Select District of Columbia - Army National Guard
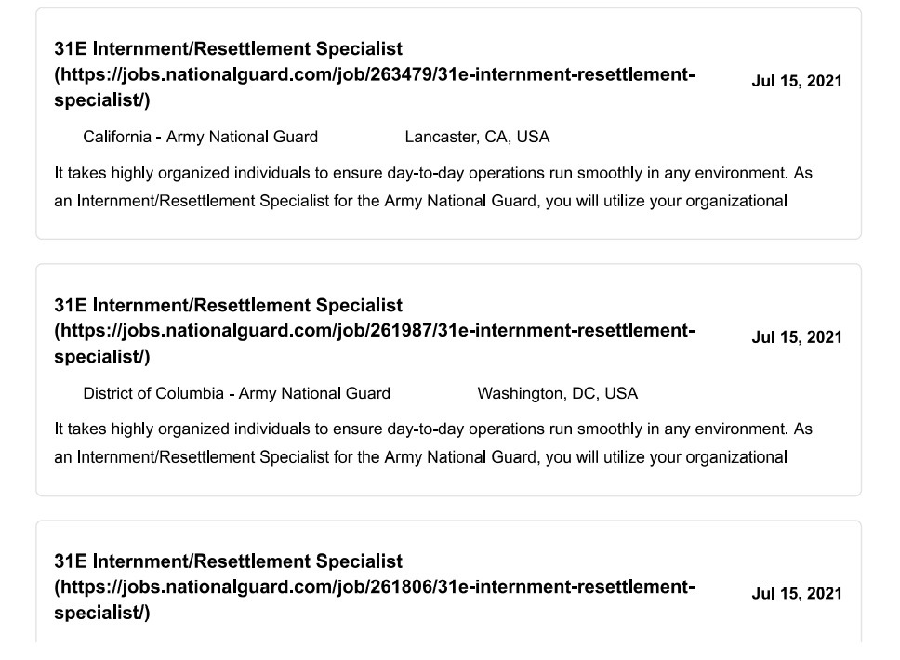This screenshot has width=900, height=660. coord(236,393)
